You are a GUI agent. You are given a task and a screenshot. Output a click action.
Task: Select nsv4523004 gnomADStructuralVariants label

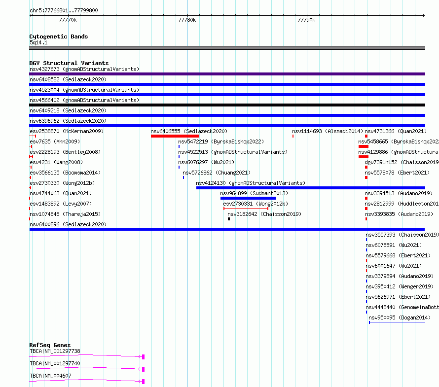pos(84,90)
